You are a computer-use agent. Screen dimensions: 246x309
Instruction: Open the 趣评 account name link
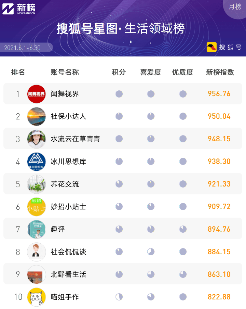(58, 229)
